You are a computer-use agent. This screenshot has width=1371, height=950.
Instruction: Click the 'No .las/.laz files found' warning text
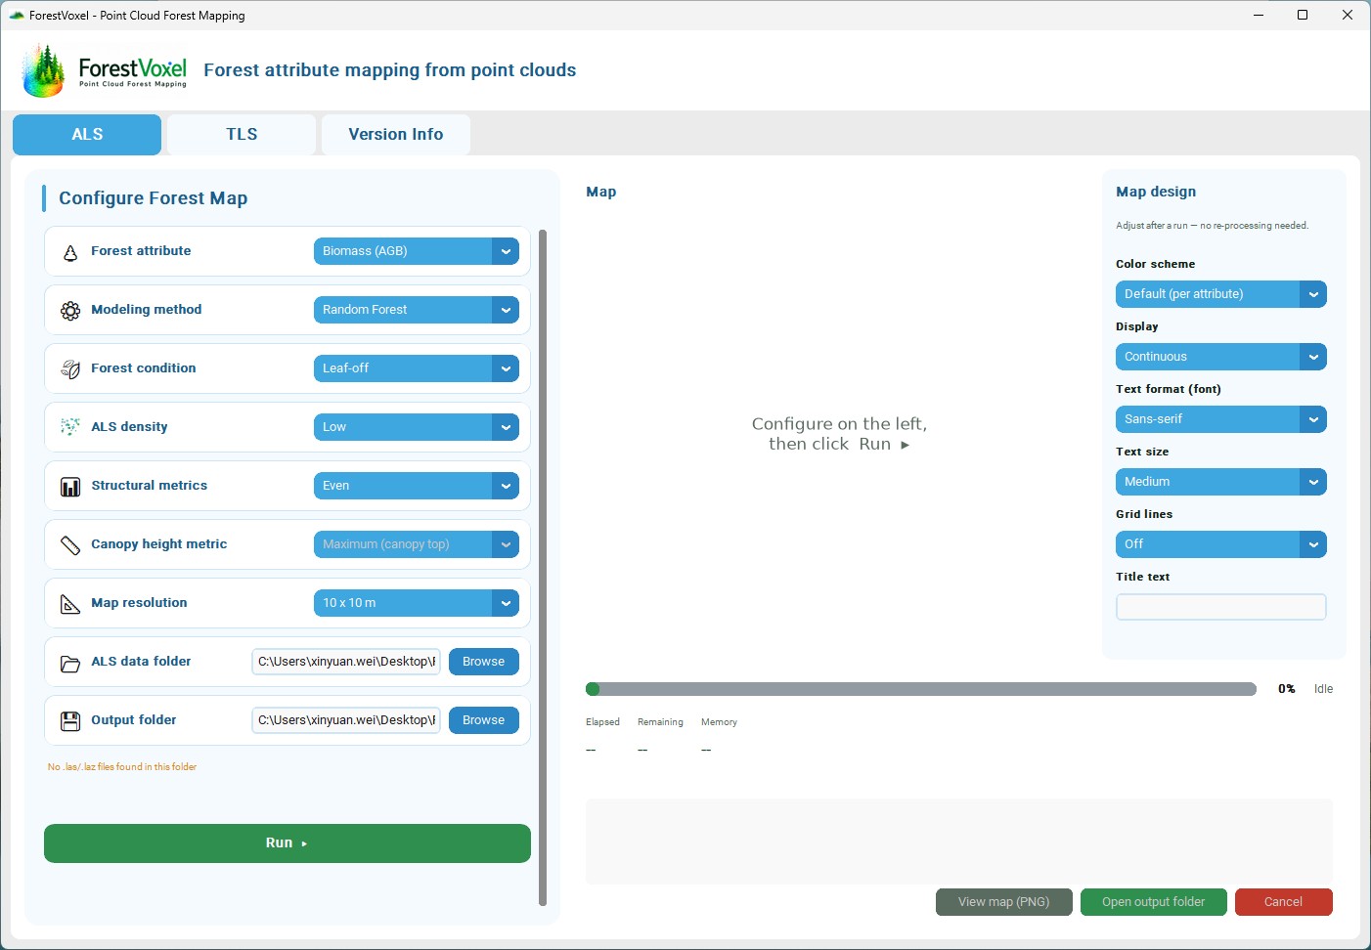[122, 767]
